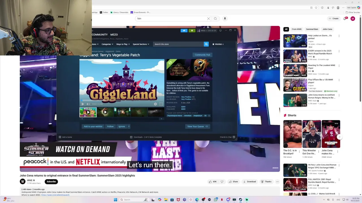Open Steam COMMUNITY menu
Viewport: 362px width, 203px height.
100,35
